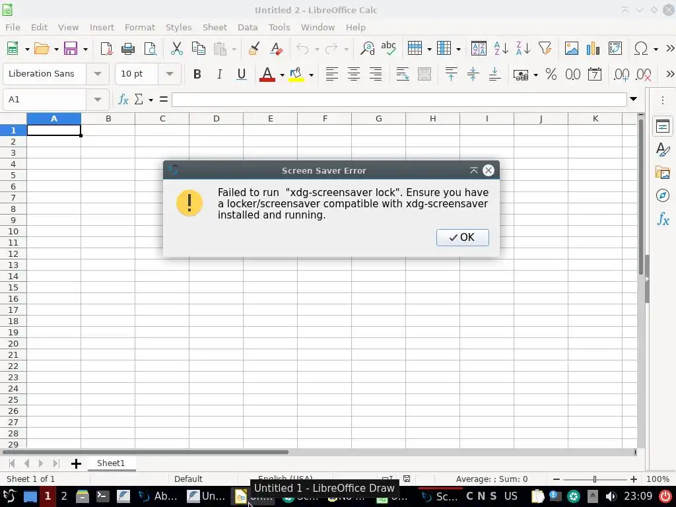Expand the Save options dropdown arrow
This screenshot has height=507, width=676.
[x=85, y=49]
